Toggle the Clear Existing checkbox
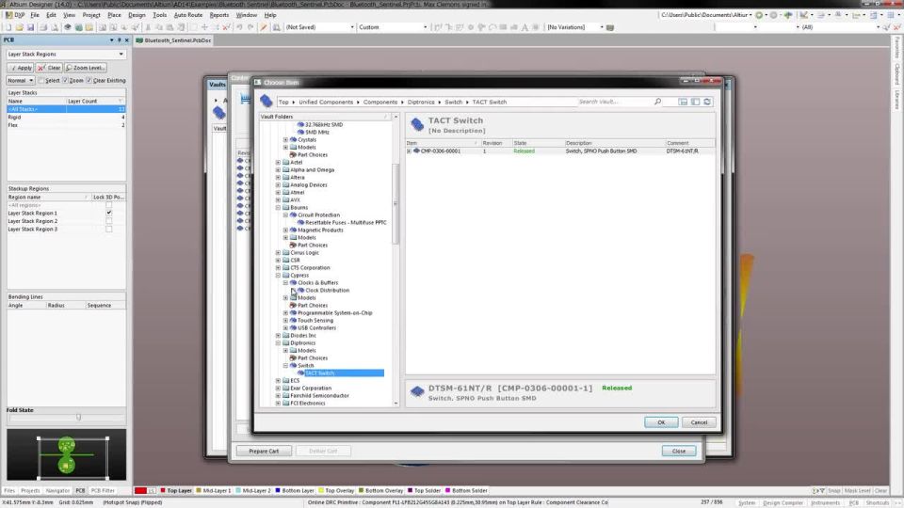 [x=89, y=81]
